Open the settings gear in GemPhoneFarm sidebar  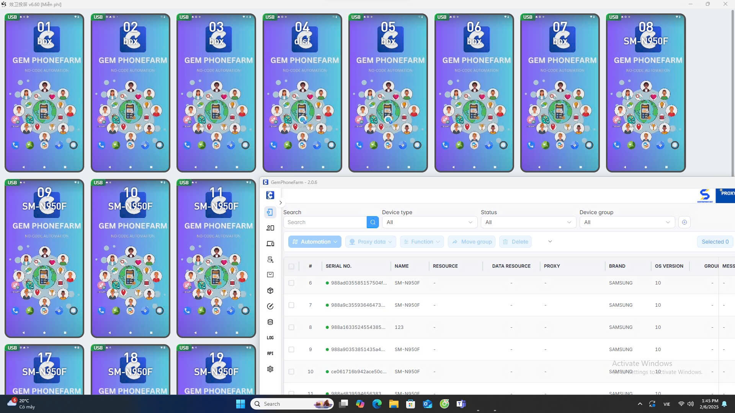coord(270,369)
